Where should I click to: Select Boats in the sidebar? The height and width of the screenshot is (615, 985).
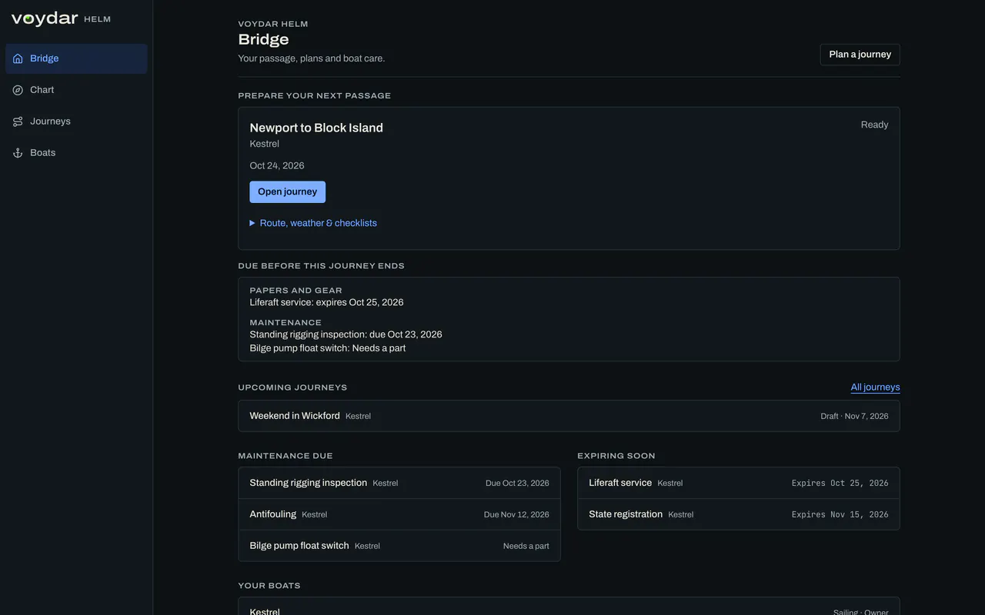pos(76,153)
